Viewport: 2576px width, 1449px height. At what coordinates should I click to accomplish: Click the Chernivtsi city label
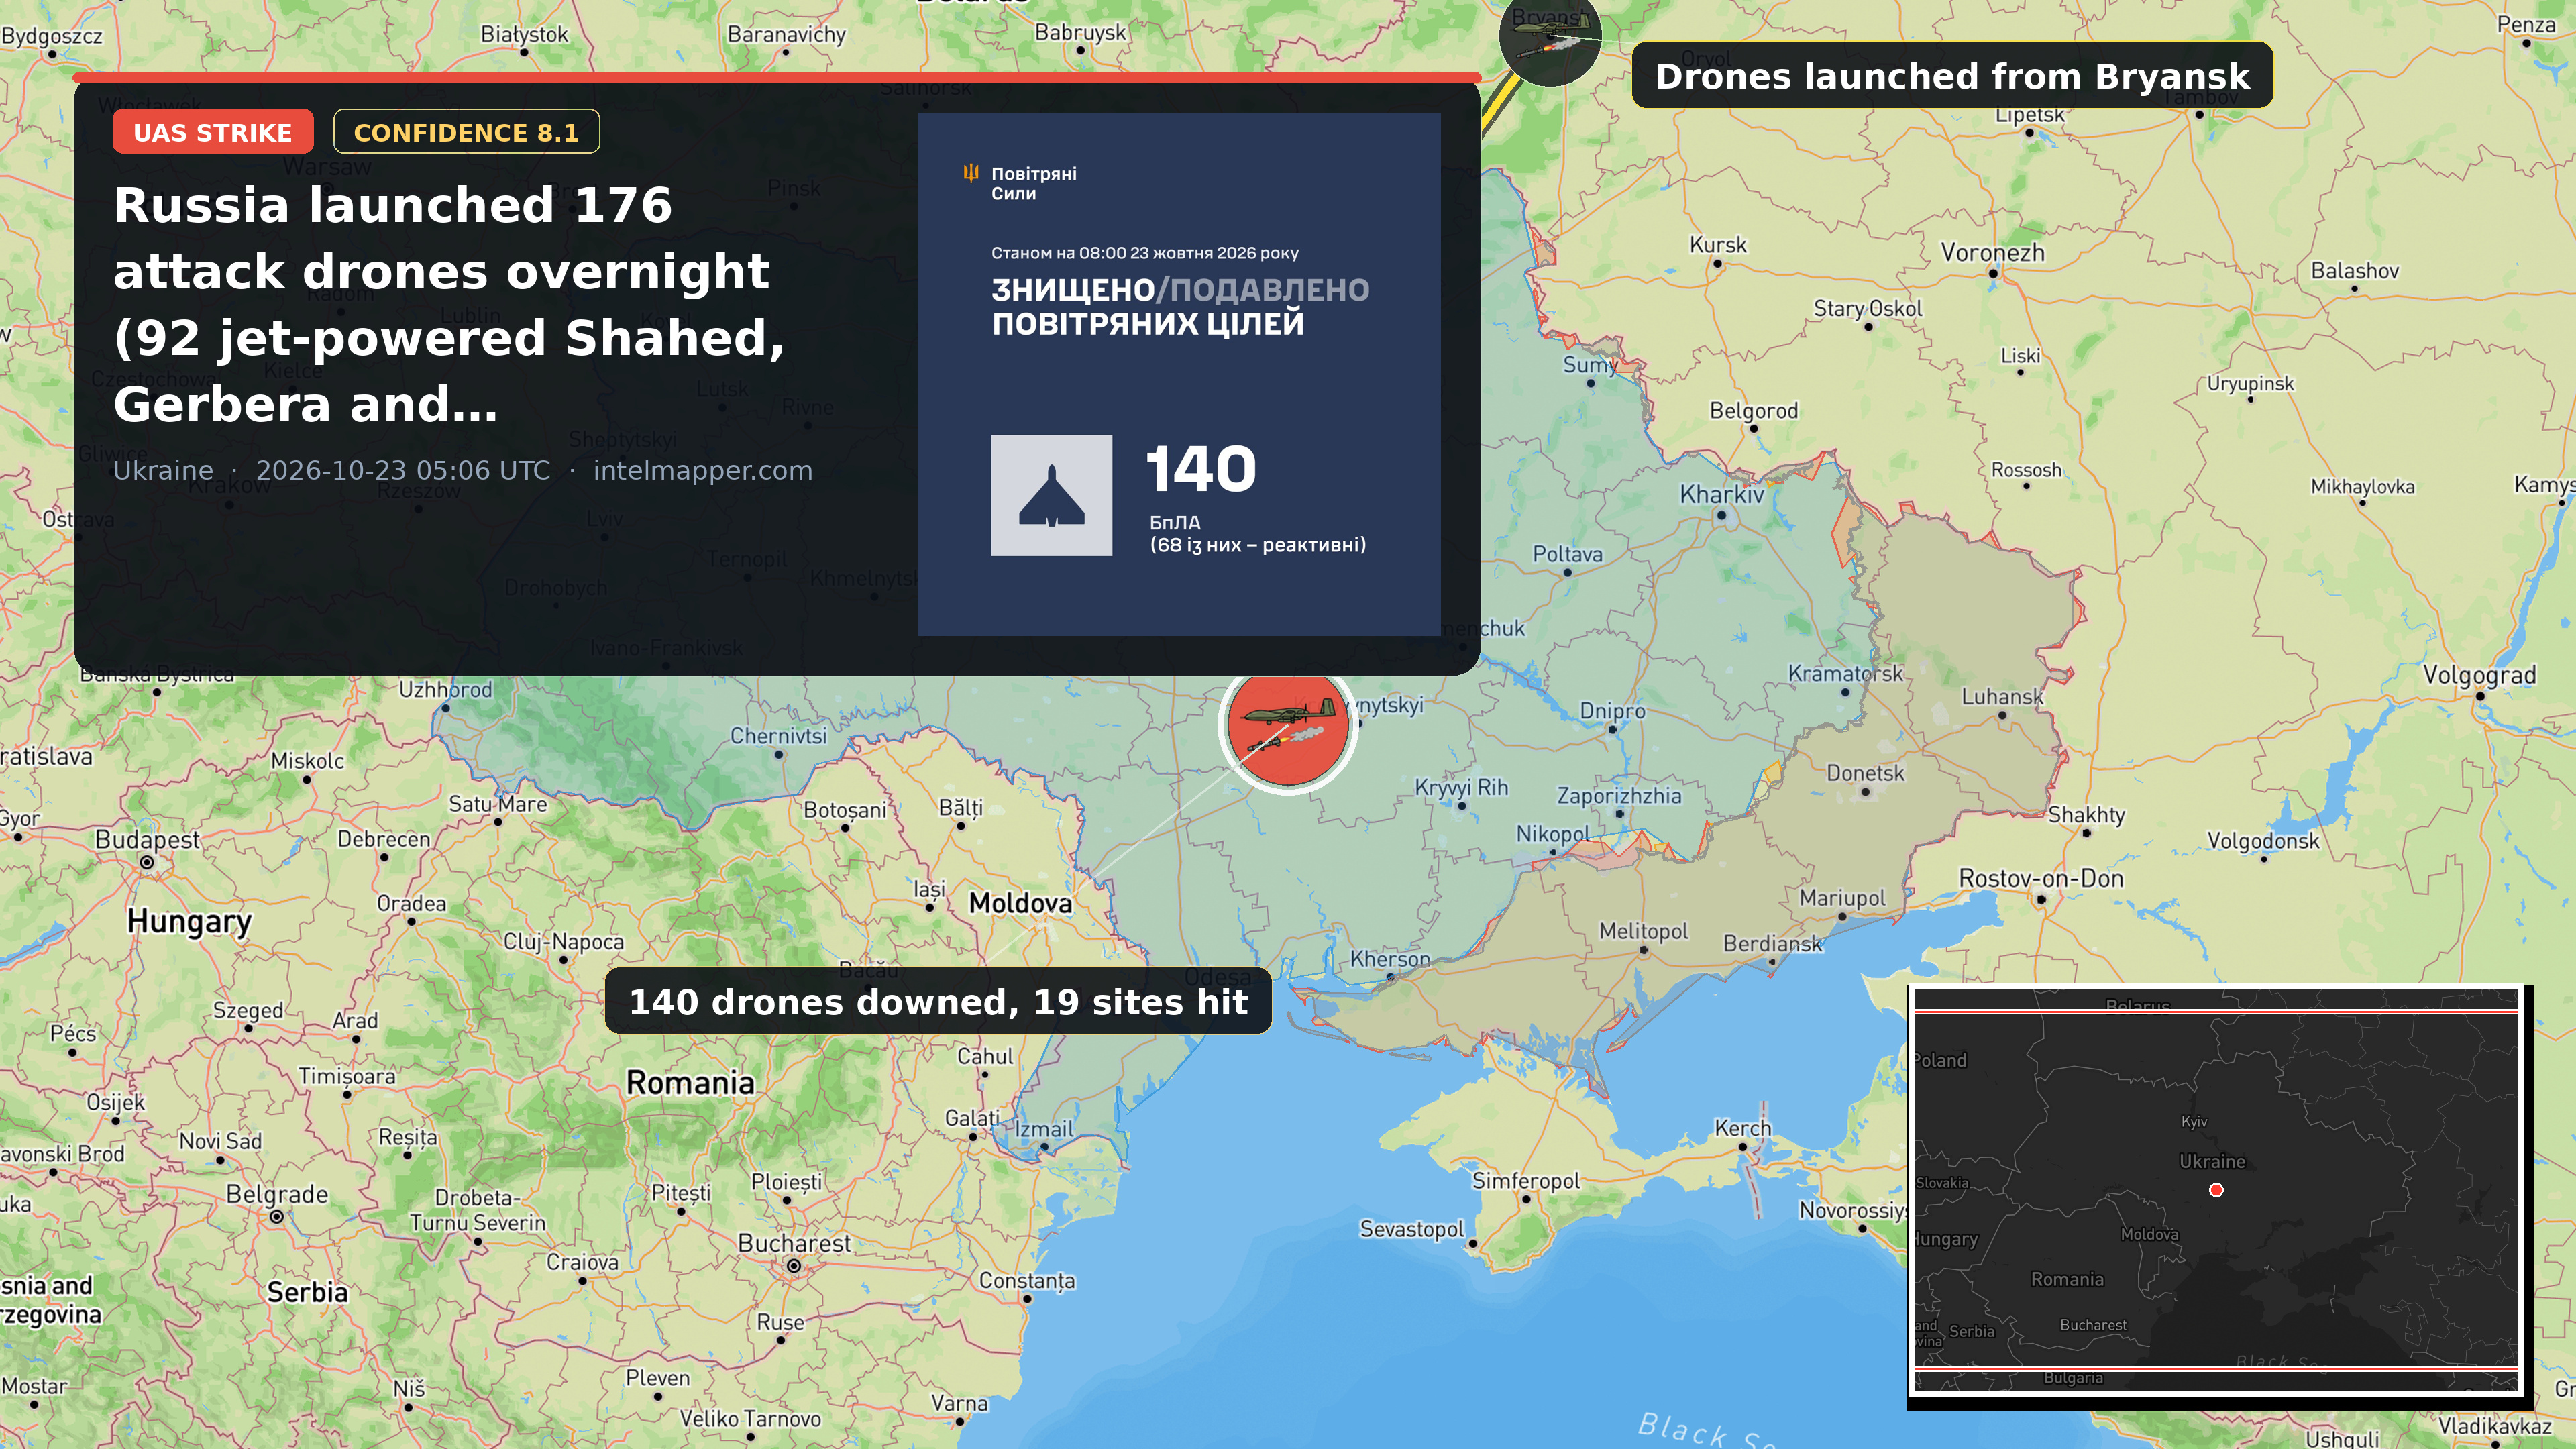click(778, 736)
